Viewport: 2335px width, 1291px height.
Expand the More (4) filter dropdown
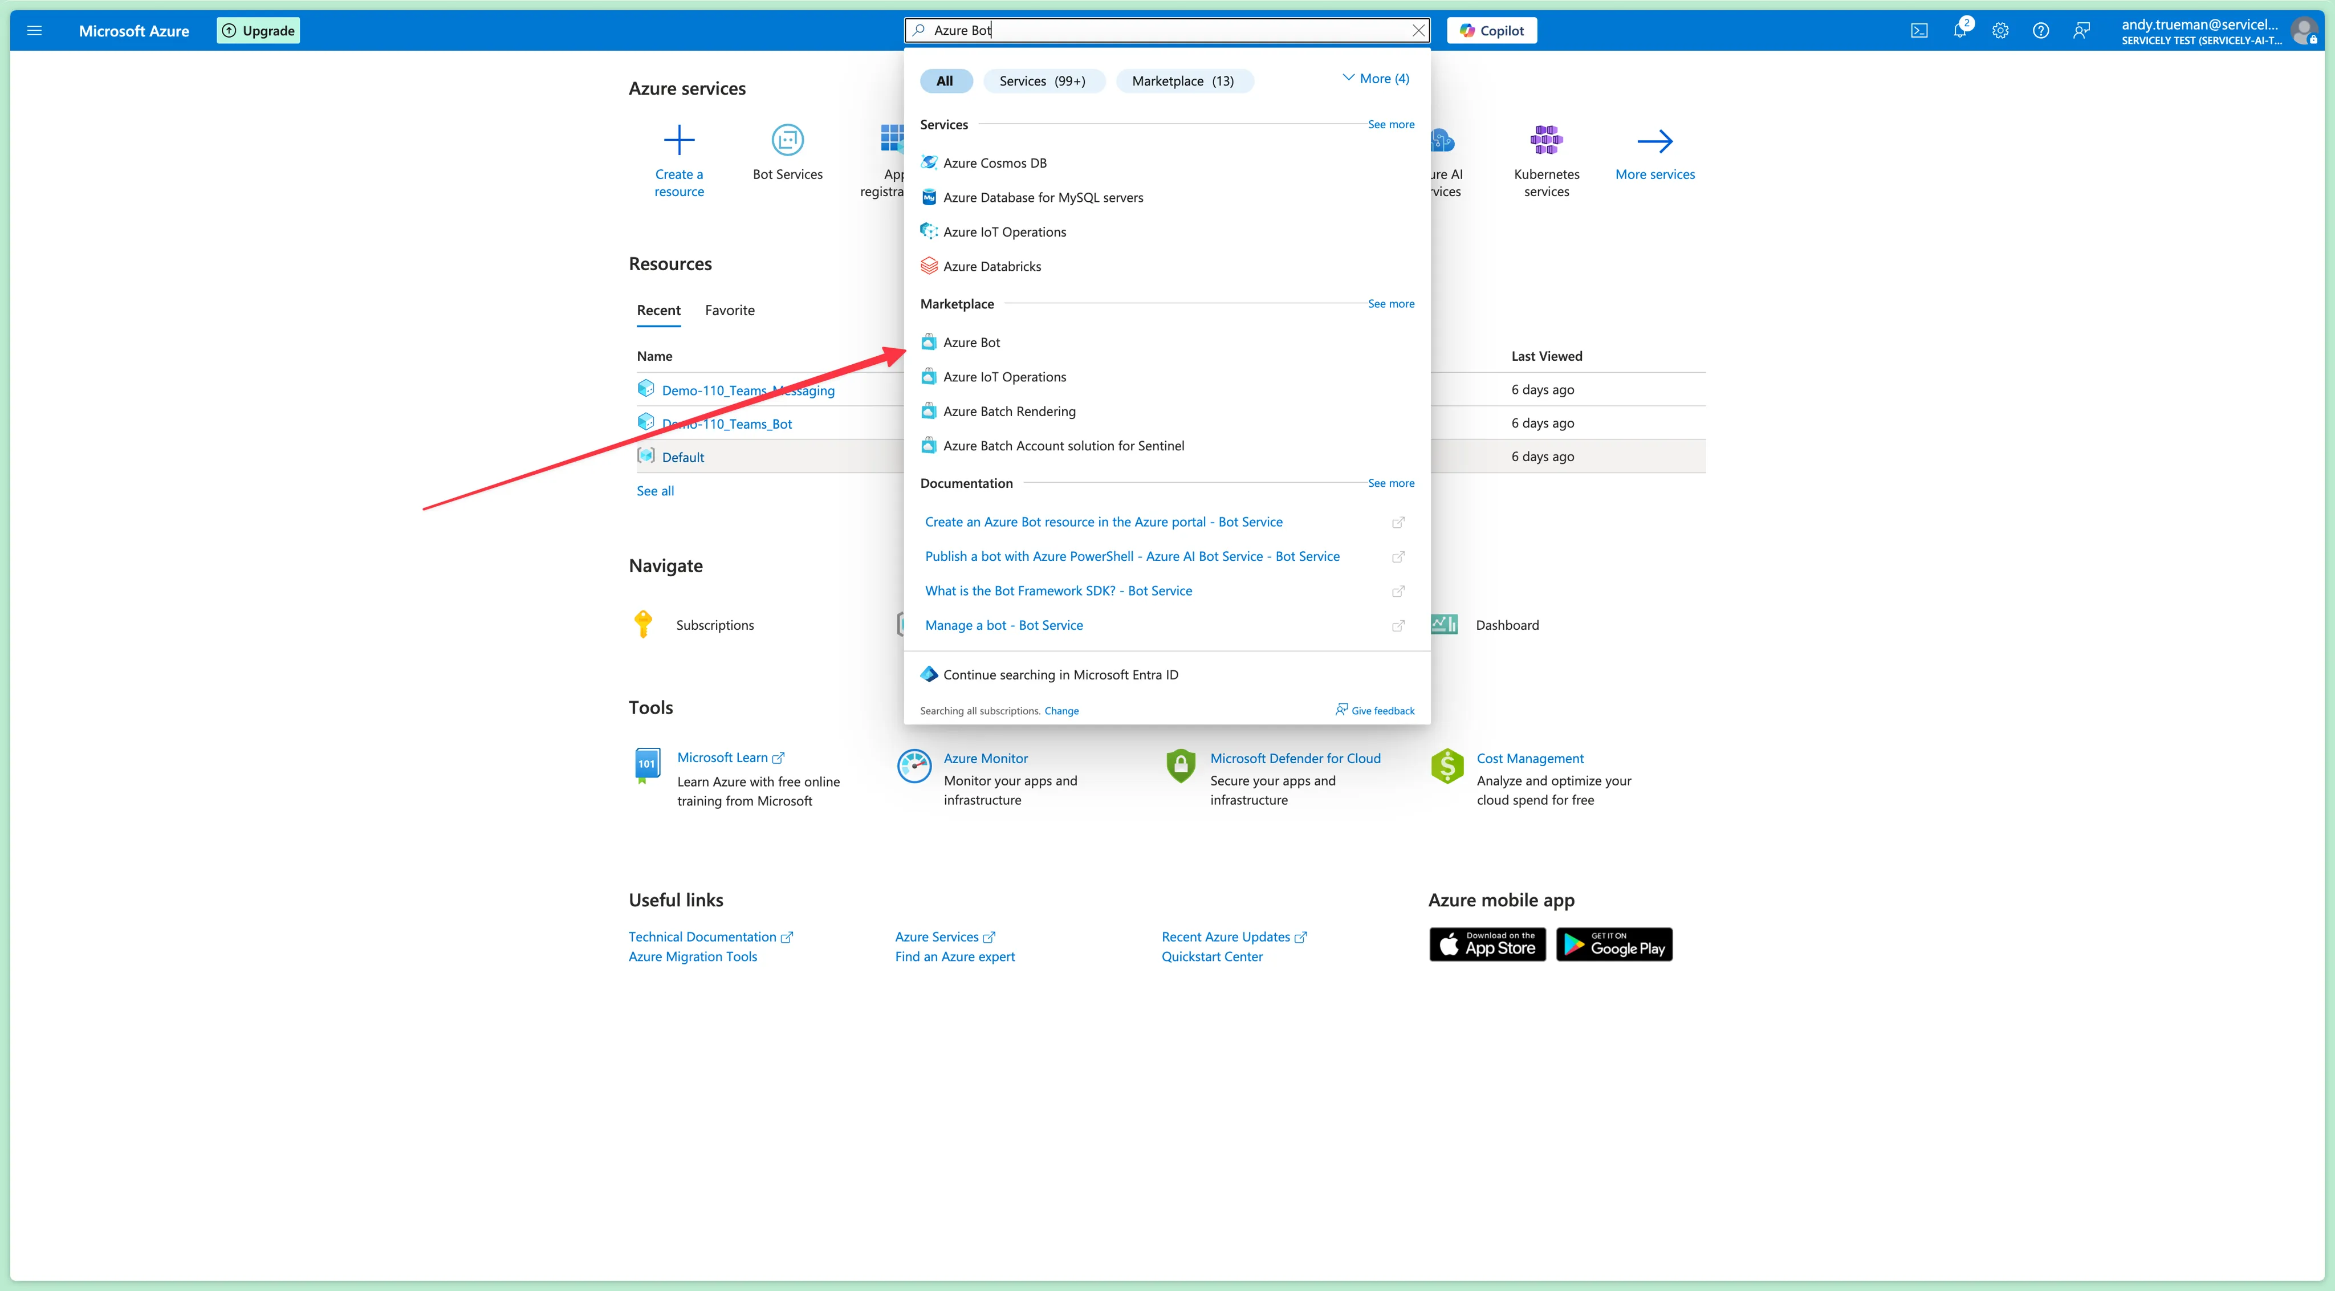coord(1376,79)
